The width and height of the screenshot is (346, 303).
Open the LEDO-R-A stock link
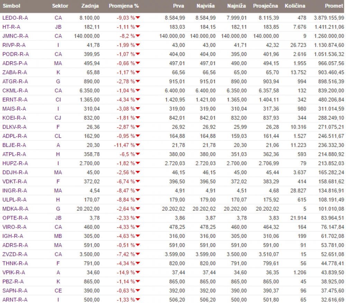click(x=15, y=18)
